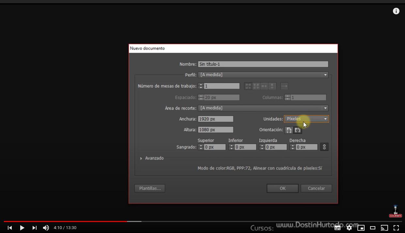Click the Plantillas button
The height and width of the screenshot is (233, 405).
pyautogui.click(x=150, y=188)
